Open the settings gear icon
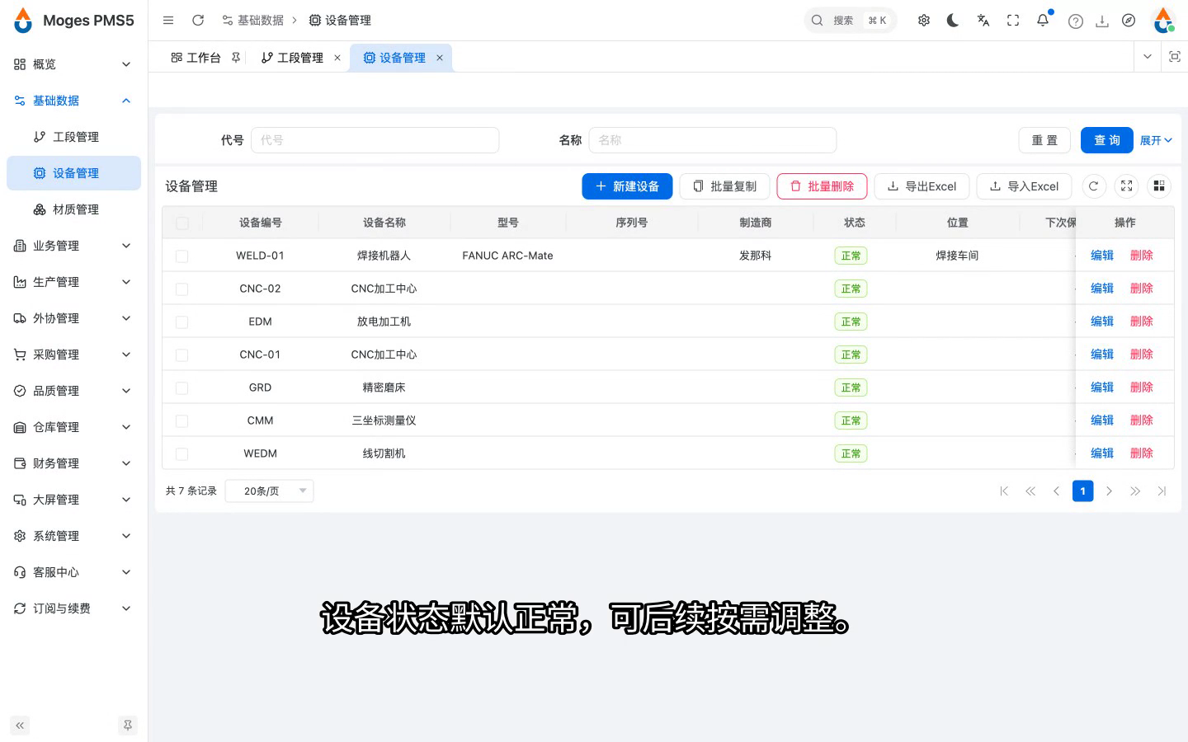 click(924, 21)
